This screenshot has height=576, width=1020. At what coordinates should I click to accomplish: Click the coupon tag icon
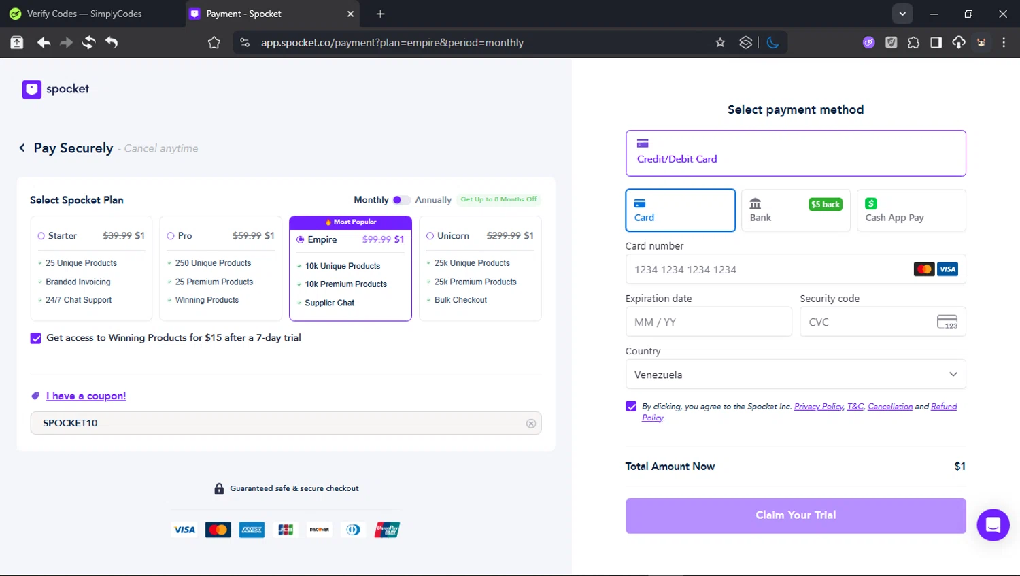click(x=35, y=396)
